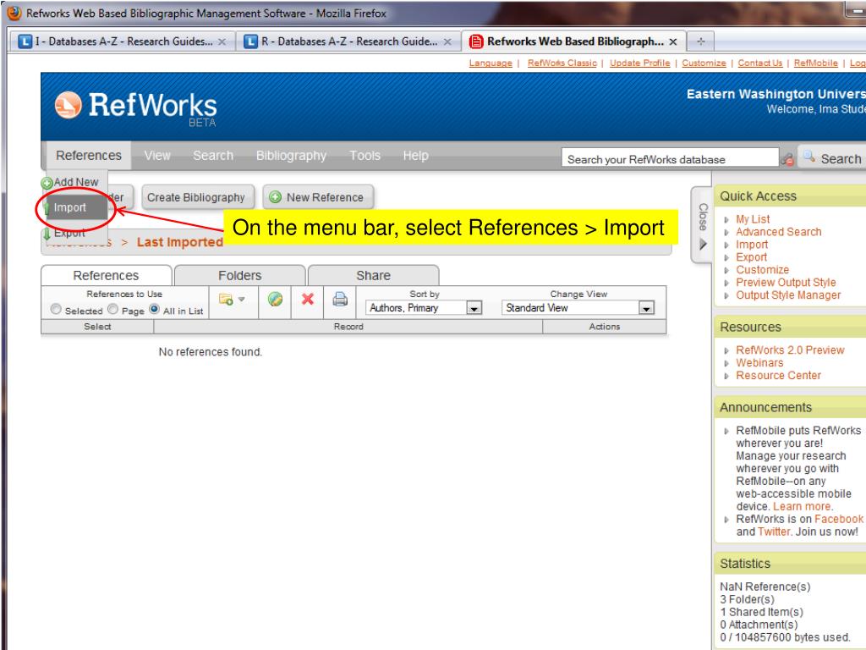Click the RefWorks logo icon
866x650 pixels.
(x=68, y=104)
